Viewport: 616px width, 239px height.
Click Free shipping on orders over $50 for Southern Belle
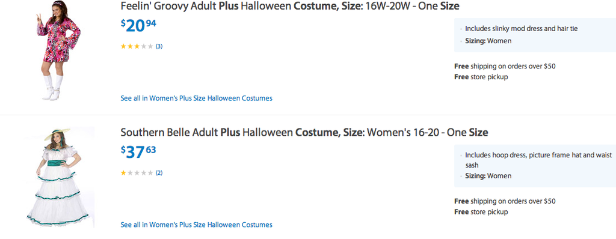[x=505, y=201]
